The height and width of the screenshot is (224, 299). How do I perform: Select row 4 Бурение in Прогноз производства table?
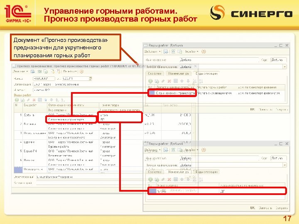103,144
